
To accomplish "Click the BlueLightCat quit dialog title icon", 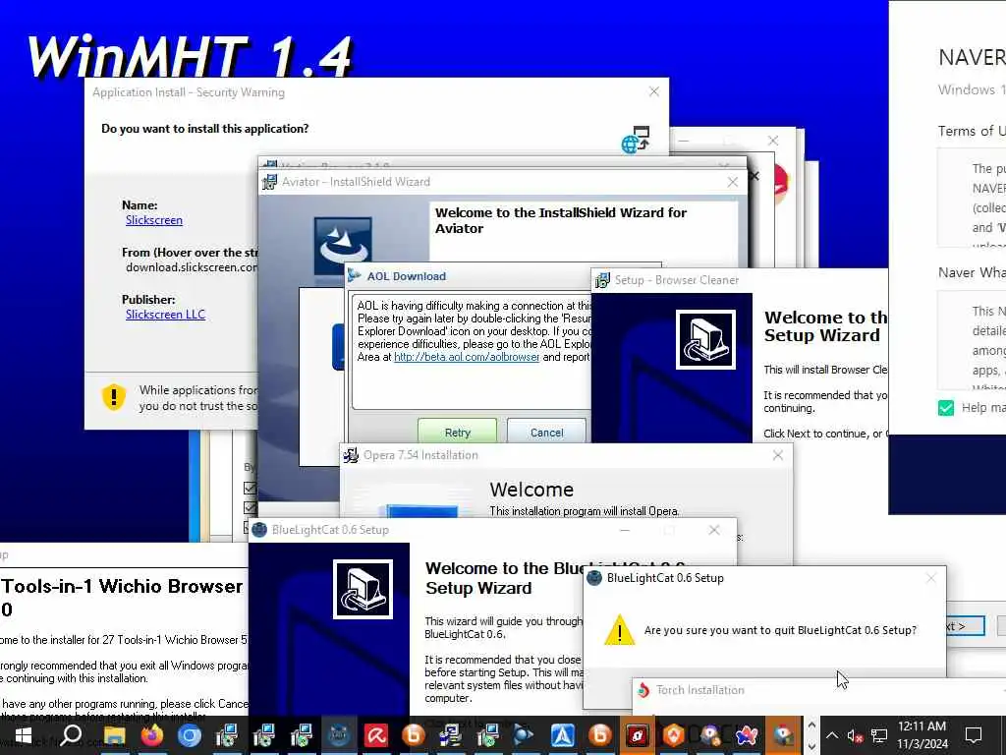I will click(x=594, y=578).
